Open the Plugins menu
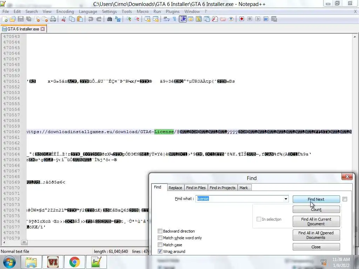 [x=172, y=12]
